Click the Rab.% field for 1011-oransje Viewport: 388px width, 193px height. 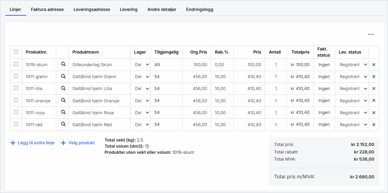click(x=221, y=101)
